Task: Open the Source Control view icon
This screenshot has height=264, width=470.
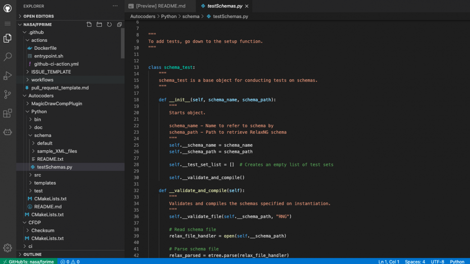Action: click(8, 94)
